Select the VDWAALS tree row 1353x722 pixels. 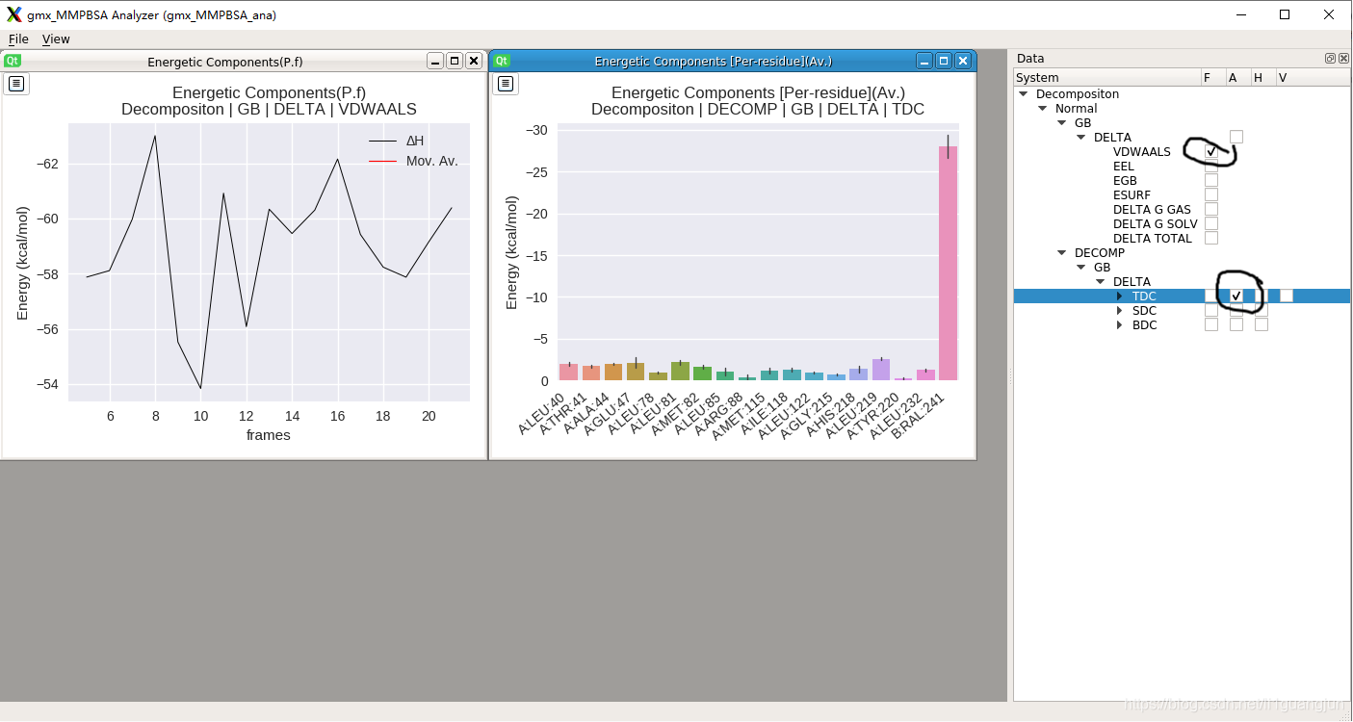click(1142, 151)
